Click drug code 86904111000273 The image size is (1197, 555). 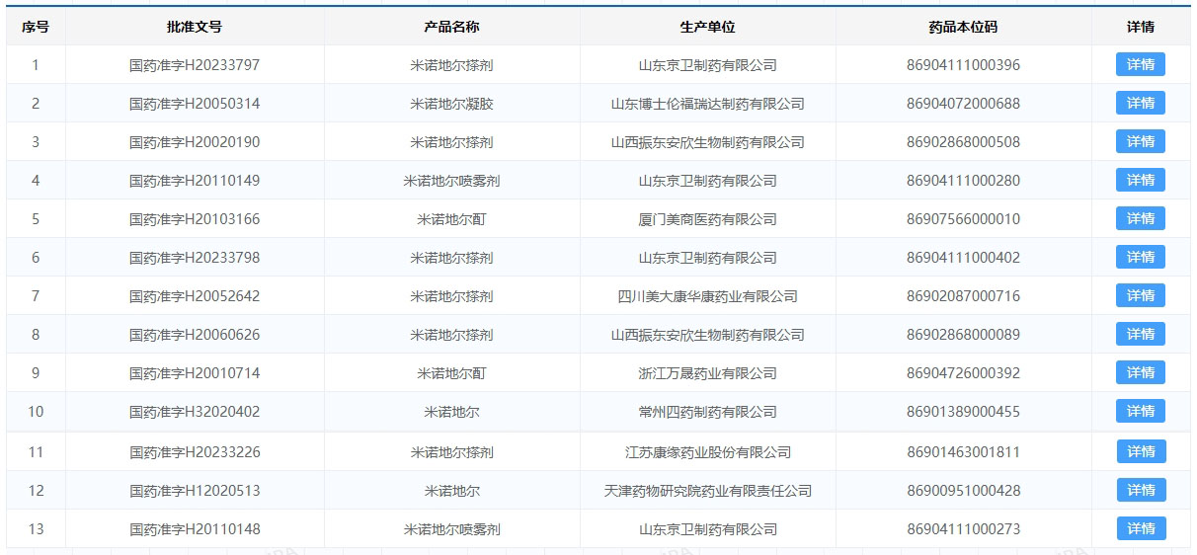(x=963, y=529)
